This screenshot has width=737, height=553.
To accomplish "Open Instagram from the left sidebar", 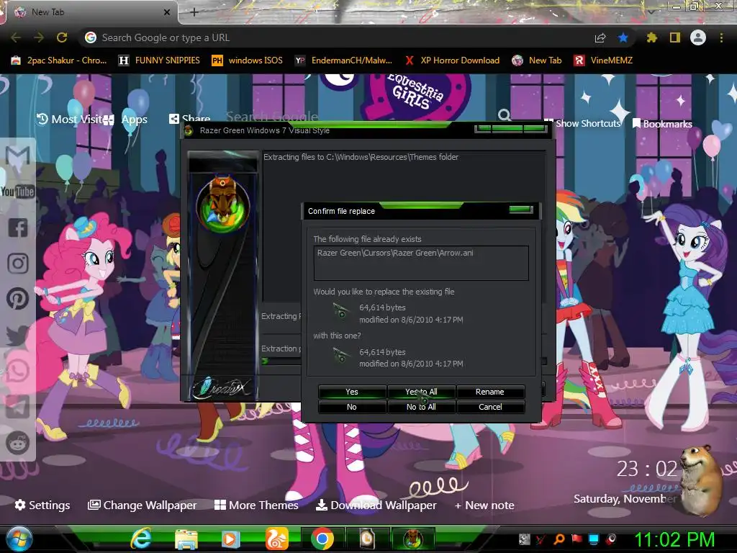I will (x=18, y=264).
